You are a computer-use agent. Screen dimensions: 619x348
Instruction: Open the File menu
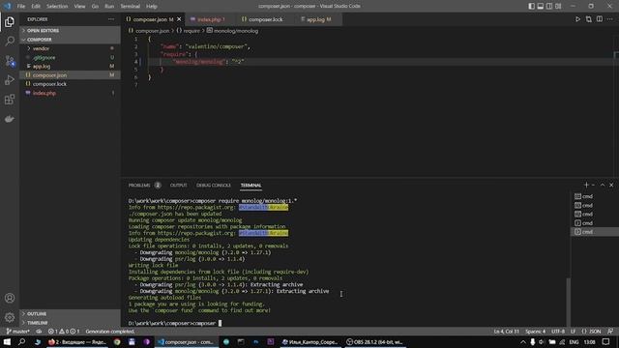pyautogui.click(x=21, y=6)
